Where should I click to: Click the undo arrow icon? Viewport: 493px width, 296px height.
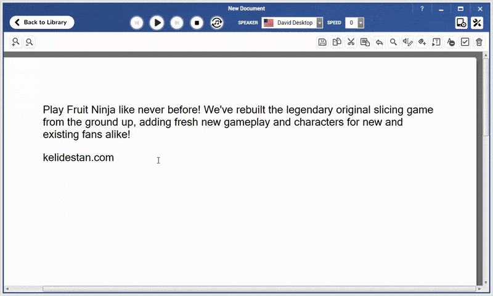380,42
